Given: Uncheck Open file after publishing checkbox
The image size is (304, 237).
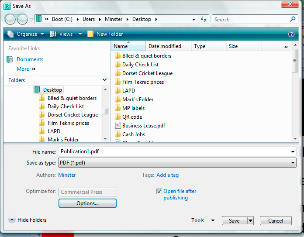Looking at the screenshot, I should 159,191.
